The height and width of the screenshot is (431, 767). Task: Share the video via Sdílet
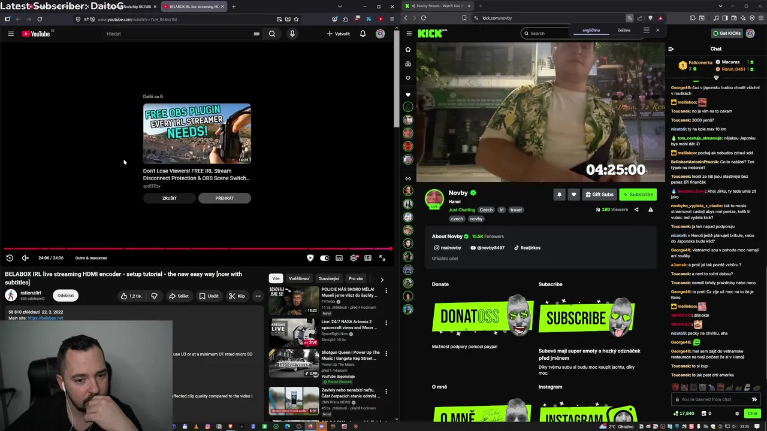179,296
